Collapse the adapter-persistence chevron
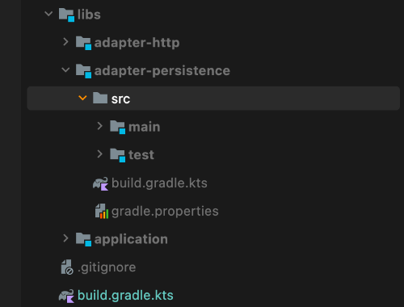This screenshot has width=404, height=307. click(65, 70)
